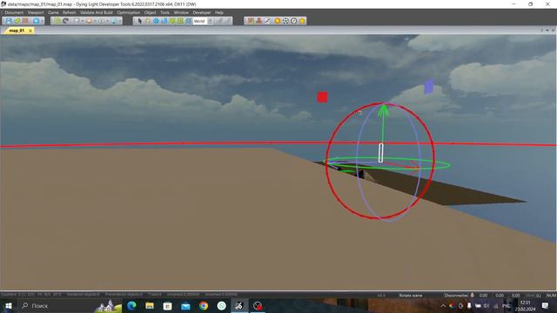Click the yellow sun lighting icon
The image size is (557, 313).
(278, 21)
